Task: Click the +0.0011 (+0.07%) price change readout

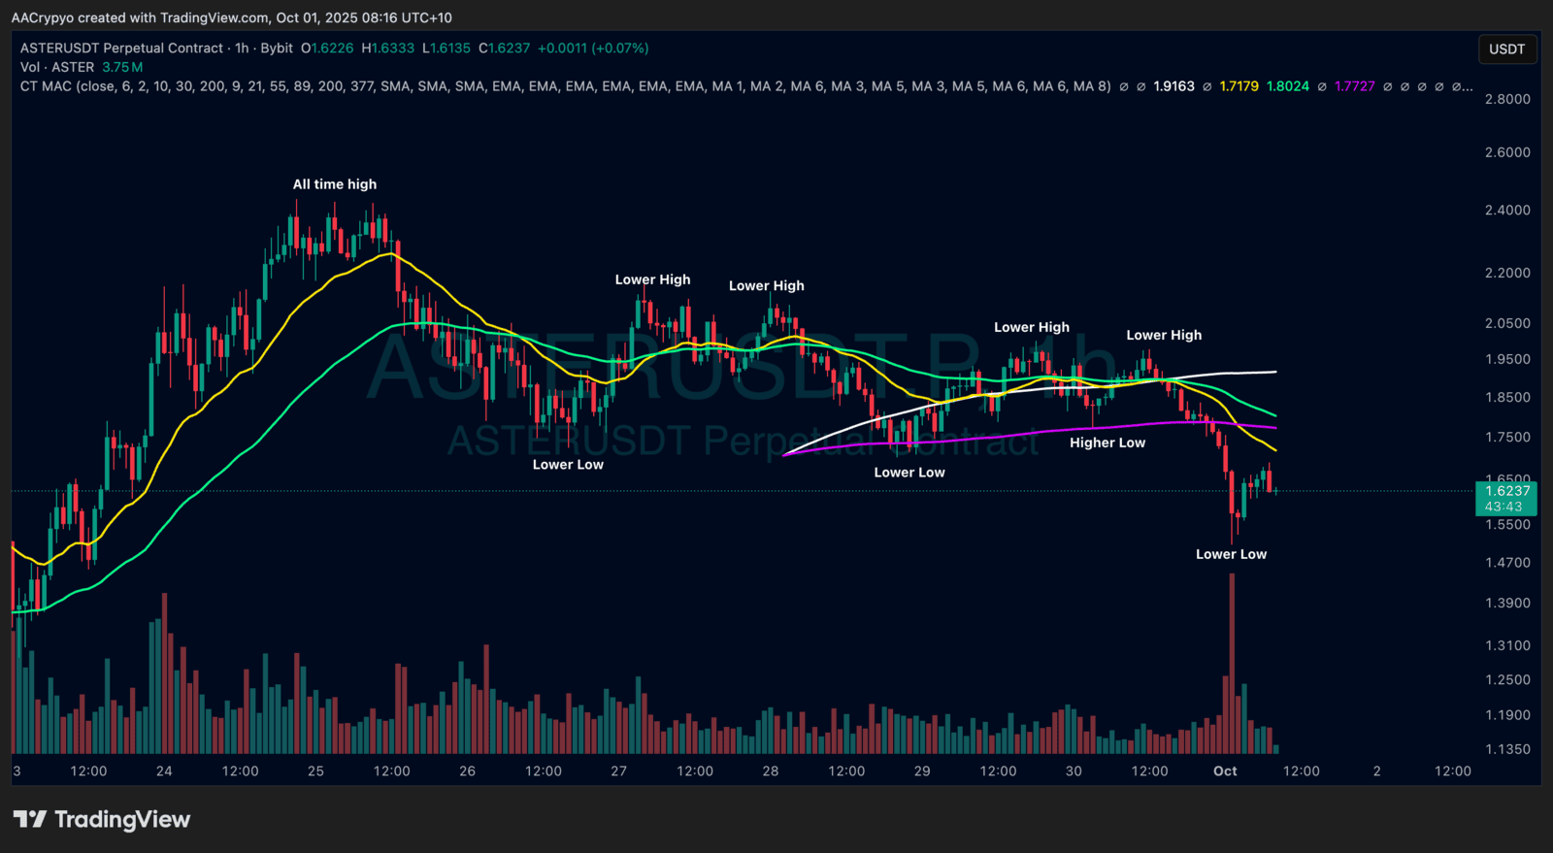Action: click(x=593, y=48)
